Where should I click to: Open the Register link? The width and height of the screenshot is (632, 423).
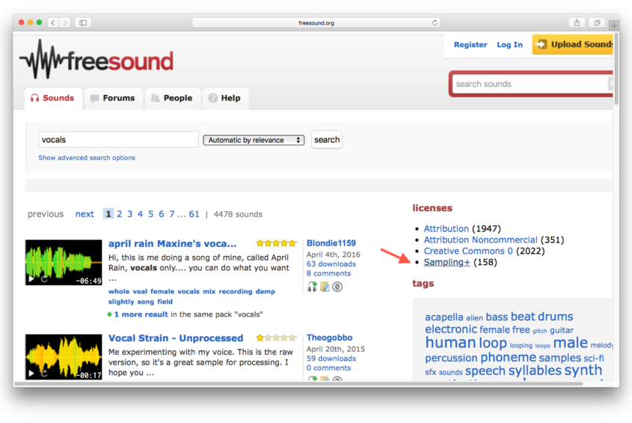[470, 45]
